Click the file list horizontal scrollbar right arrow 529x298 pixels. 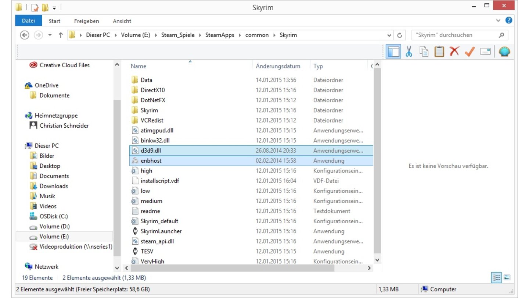[x=369, y=268]
